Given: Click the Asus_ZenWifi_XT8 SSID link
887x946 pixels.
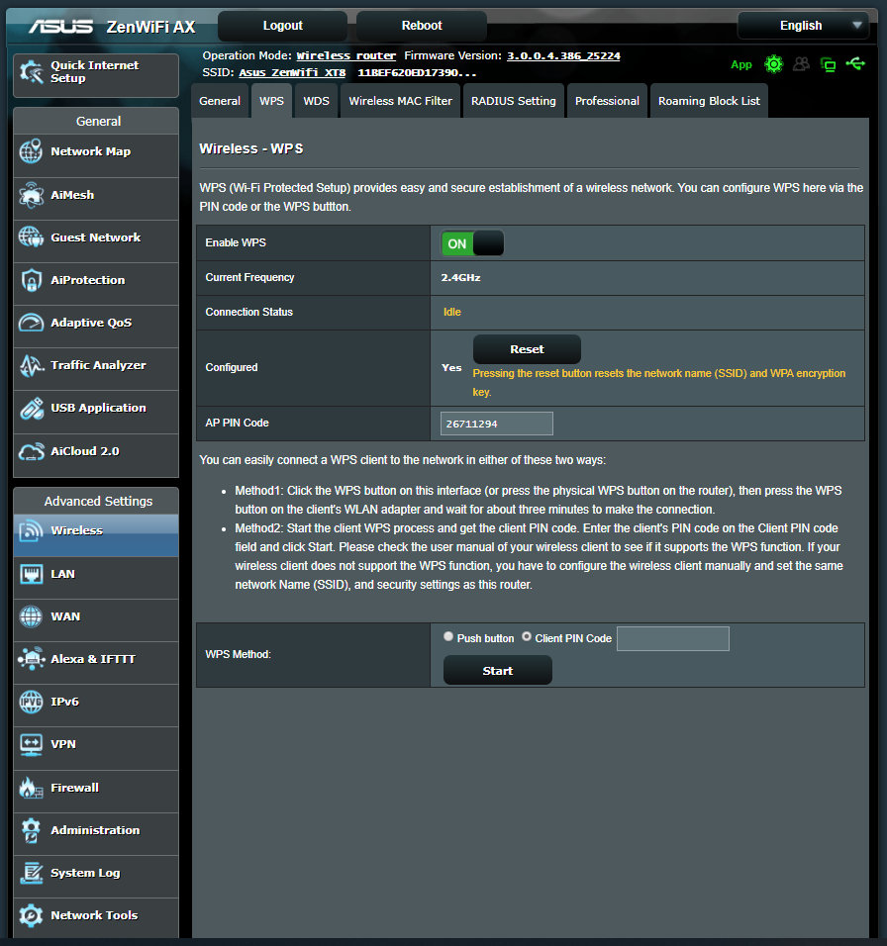Looking at the screenshot, I should (x=292, y=72).
